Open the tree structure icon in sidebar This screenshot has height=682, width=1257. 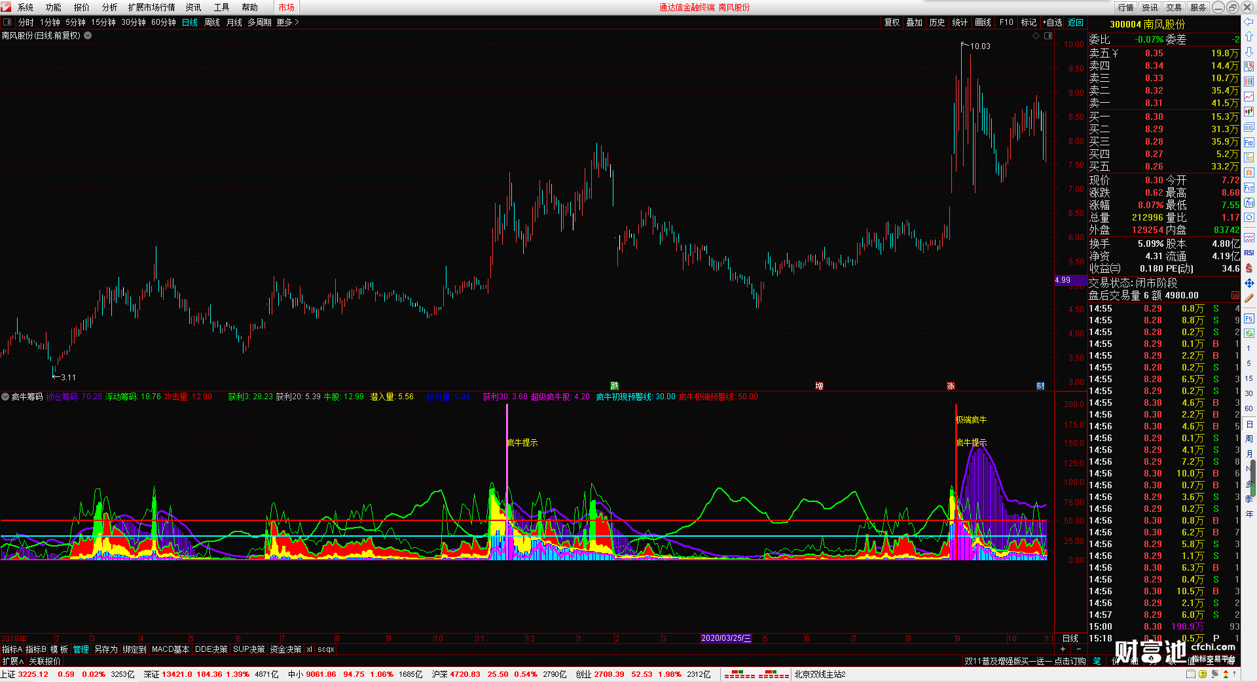1249,158
